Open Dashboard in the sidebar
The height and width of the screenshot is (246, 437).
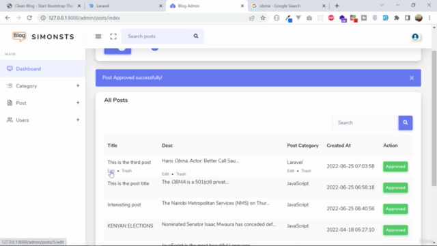[42, 68]
